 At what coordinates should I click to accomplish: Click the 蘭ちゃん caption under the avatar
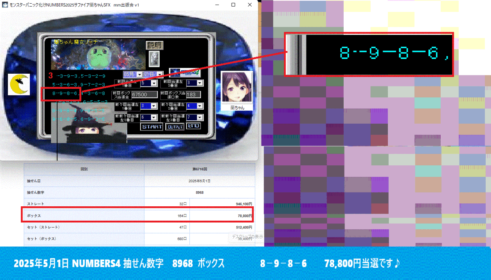[x=237, y=107]
